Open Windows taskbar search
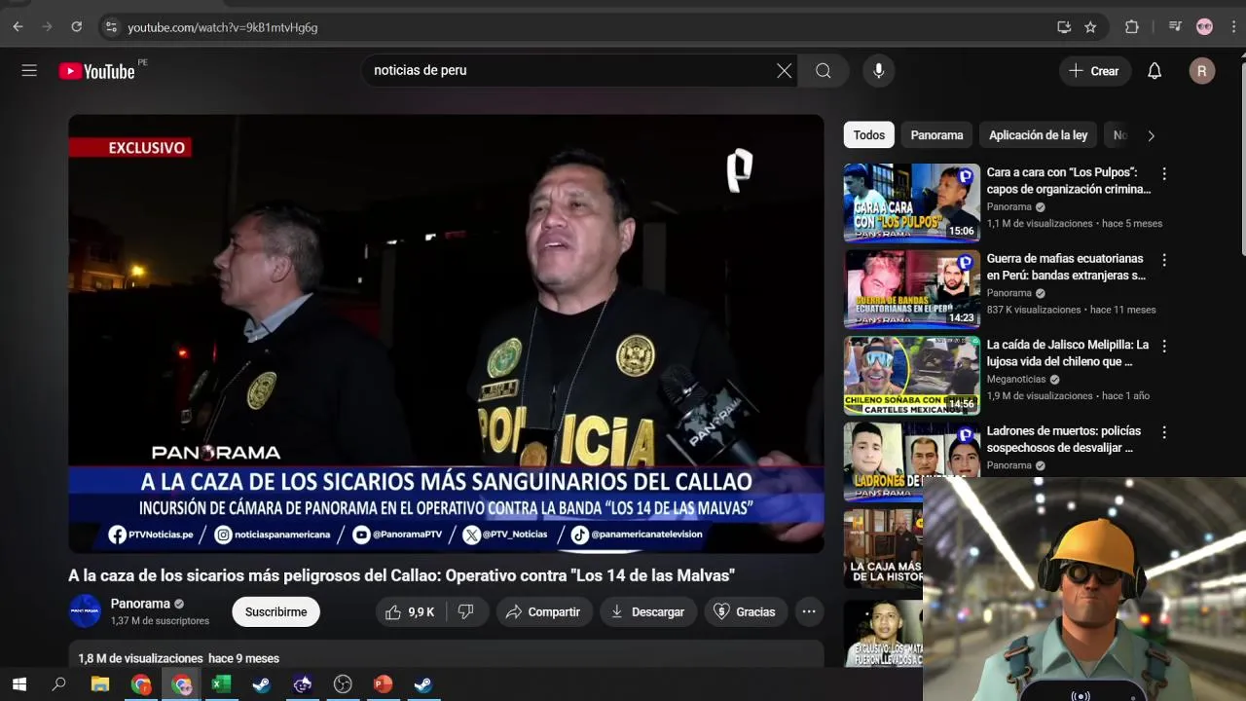The width and height of the screenshot is (1246, 701). (58, 684)
